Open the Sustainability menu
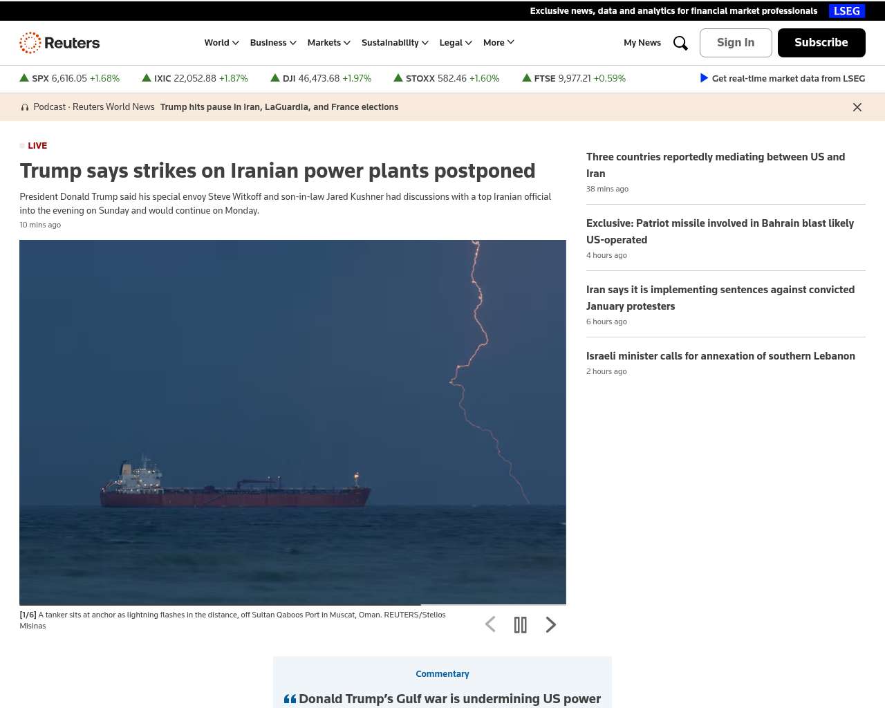 [395, 43]
